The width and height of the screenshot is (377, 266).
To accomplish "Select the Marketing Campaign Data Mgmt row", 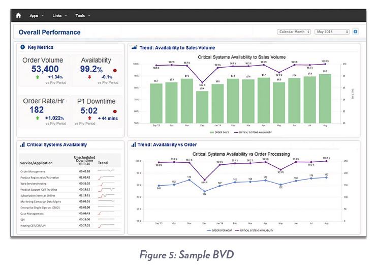I will tap(70, 202).
